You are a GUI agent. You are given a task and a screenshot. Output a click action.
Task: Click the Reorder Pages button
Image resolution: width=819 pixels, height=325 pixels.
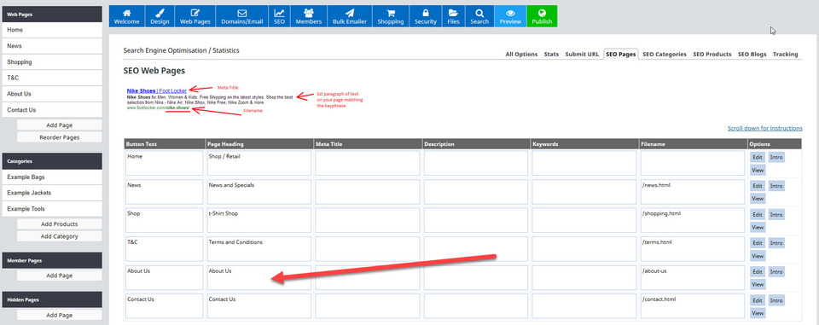pyautogui.click(x=59, y=136)
